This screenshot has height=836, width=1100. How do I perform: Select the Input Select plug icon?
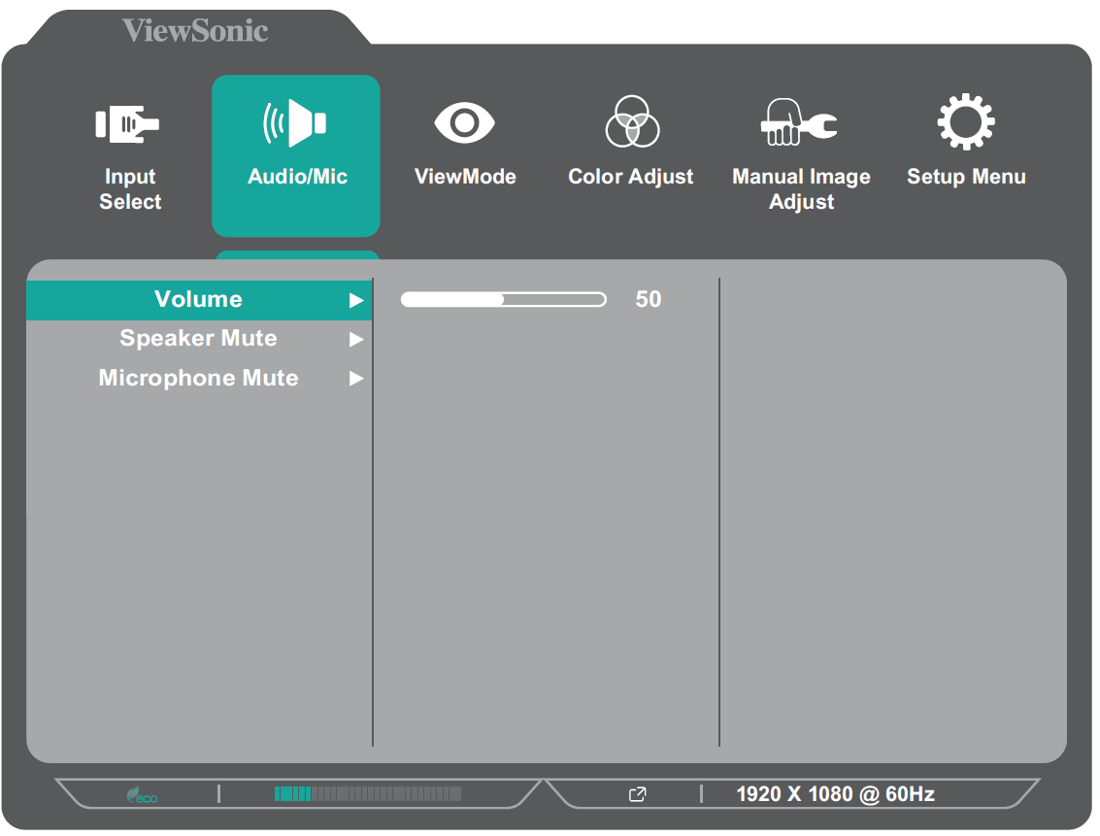point(128,125)
